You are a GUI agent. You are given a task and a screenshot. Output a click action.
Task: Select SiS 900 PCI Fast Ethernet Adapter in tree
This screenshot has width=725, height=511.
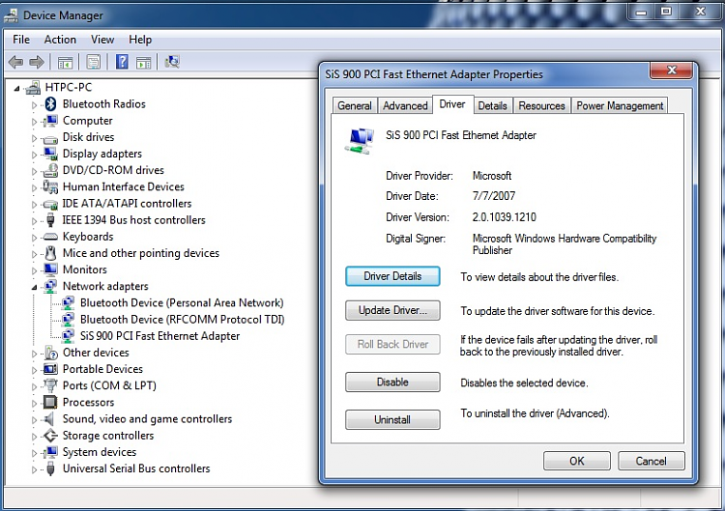(159, 336)
